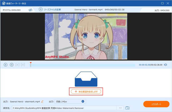Viewport: 172px width, 112px height.
Task: Maximize the watermark remover window
Action: click(x=162, y=3)
